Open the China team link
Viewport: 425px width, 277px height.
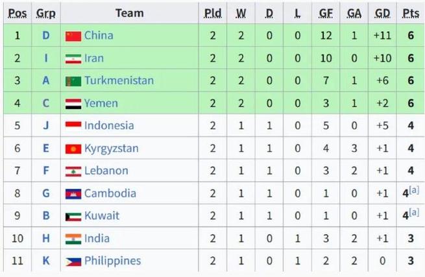pos(99,36)
